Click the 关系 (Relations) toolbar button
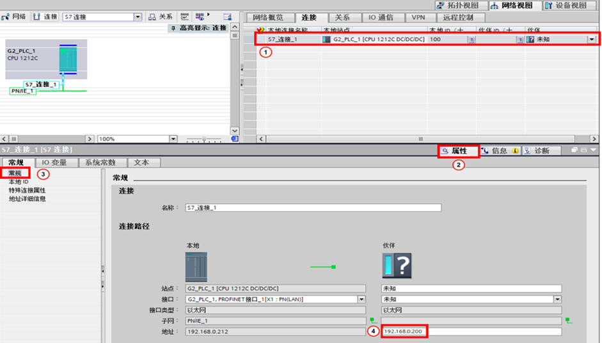The image size is (602, 343). [161, 17]
